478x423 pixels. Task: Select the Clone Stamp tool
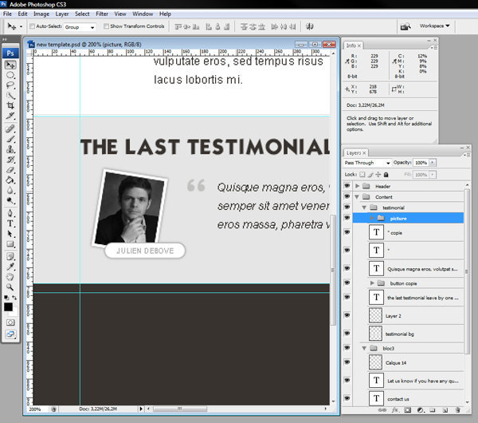[10, 149]
